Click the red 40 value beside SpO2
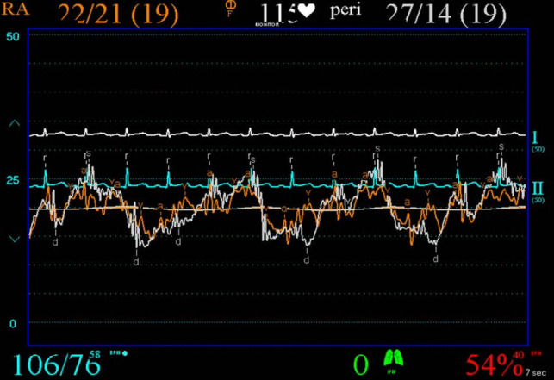The image size is (554, 380). click(x=518, y=354)
